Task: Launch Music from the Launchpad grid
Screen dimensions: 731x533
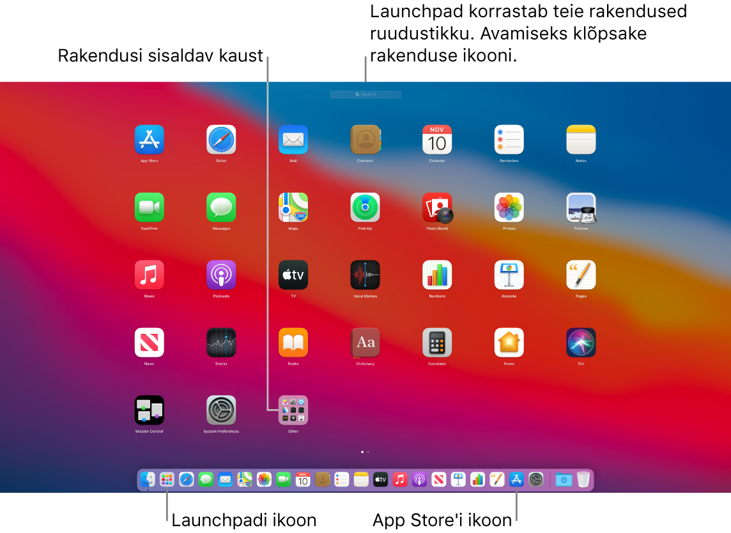Action: [x=149, y=275]
